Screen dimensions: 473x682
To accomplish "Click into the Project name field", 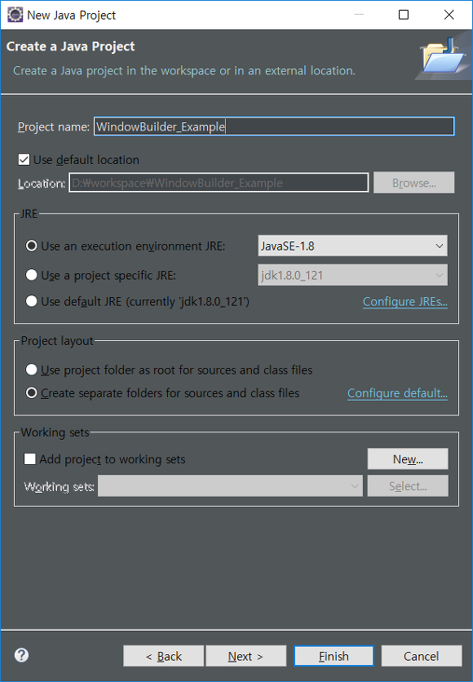I will (x=274, y=126).
